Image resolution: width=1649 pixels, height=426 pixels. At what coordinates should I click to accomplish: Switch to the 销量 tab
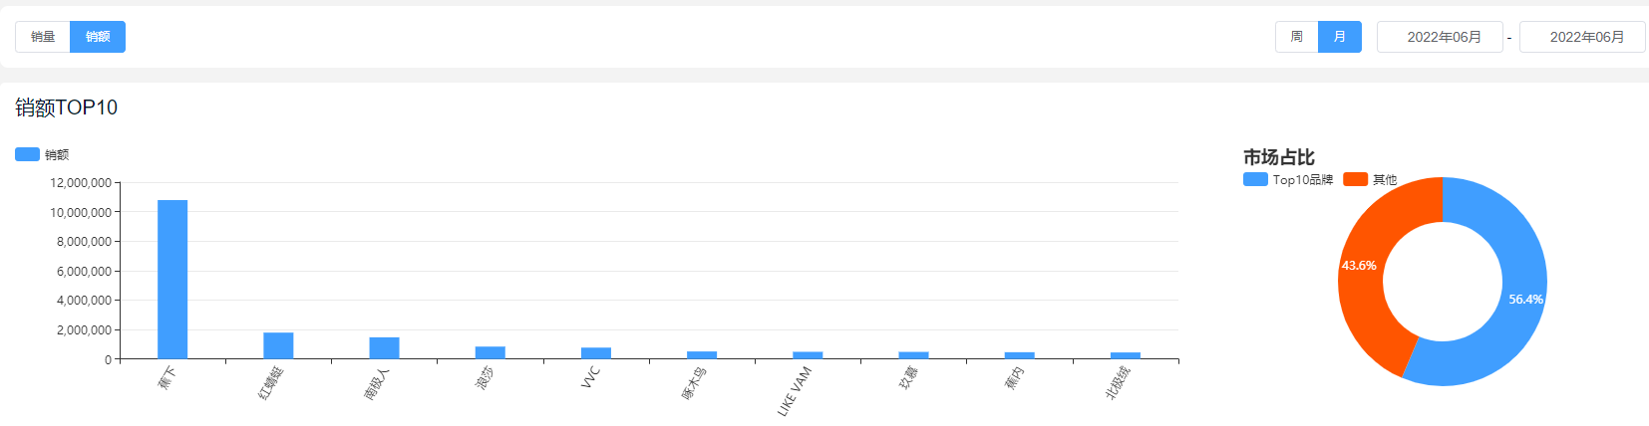(x=43, y=37)
